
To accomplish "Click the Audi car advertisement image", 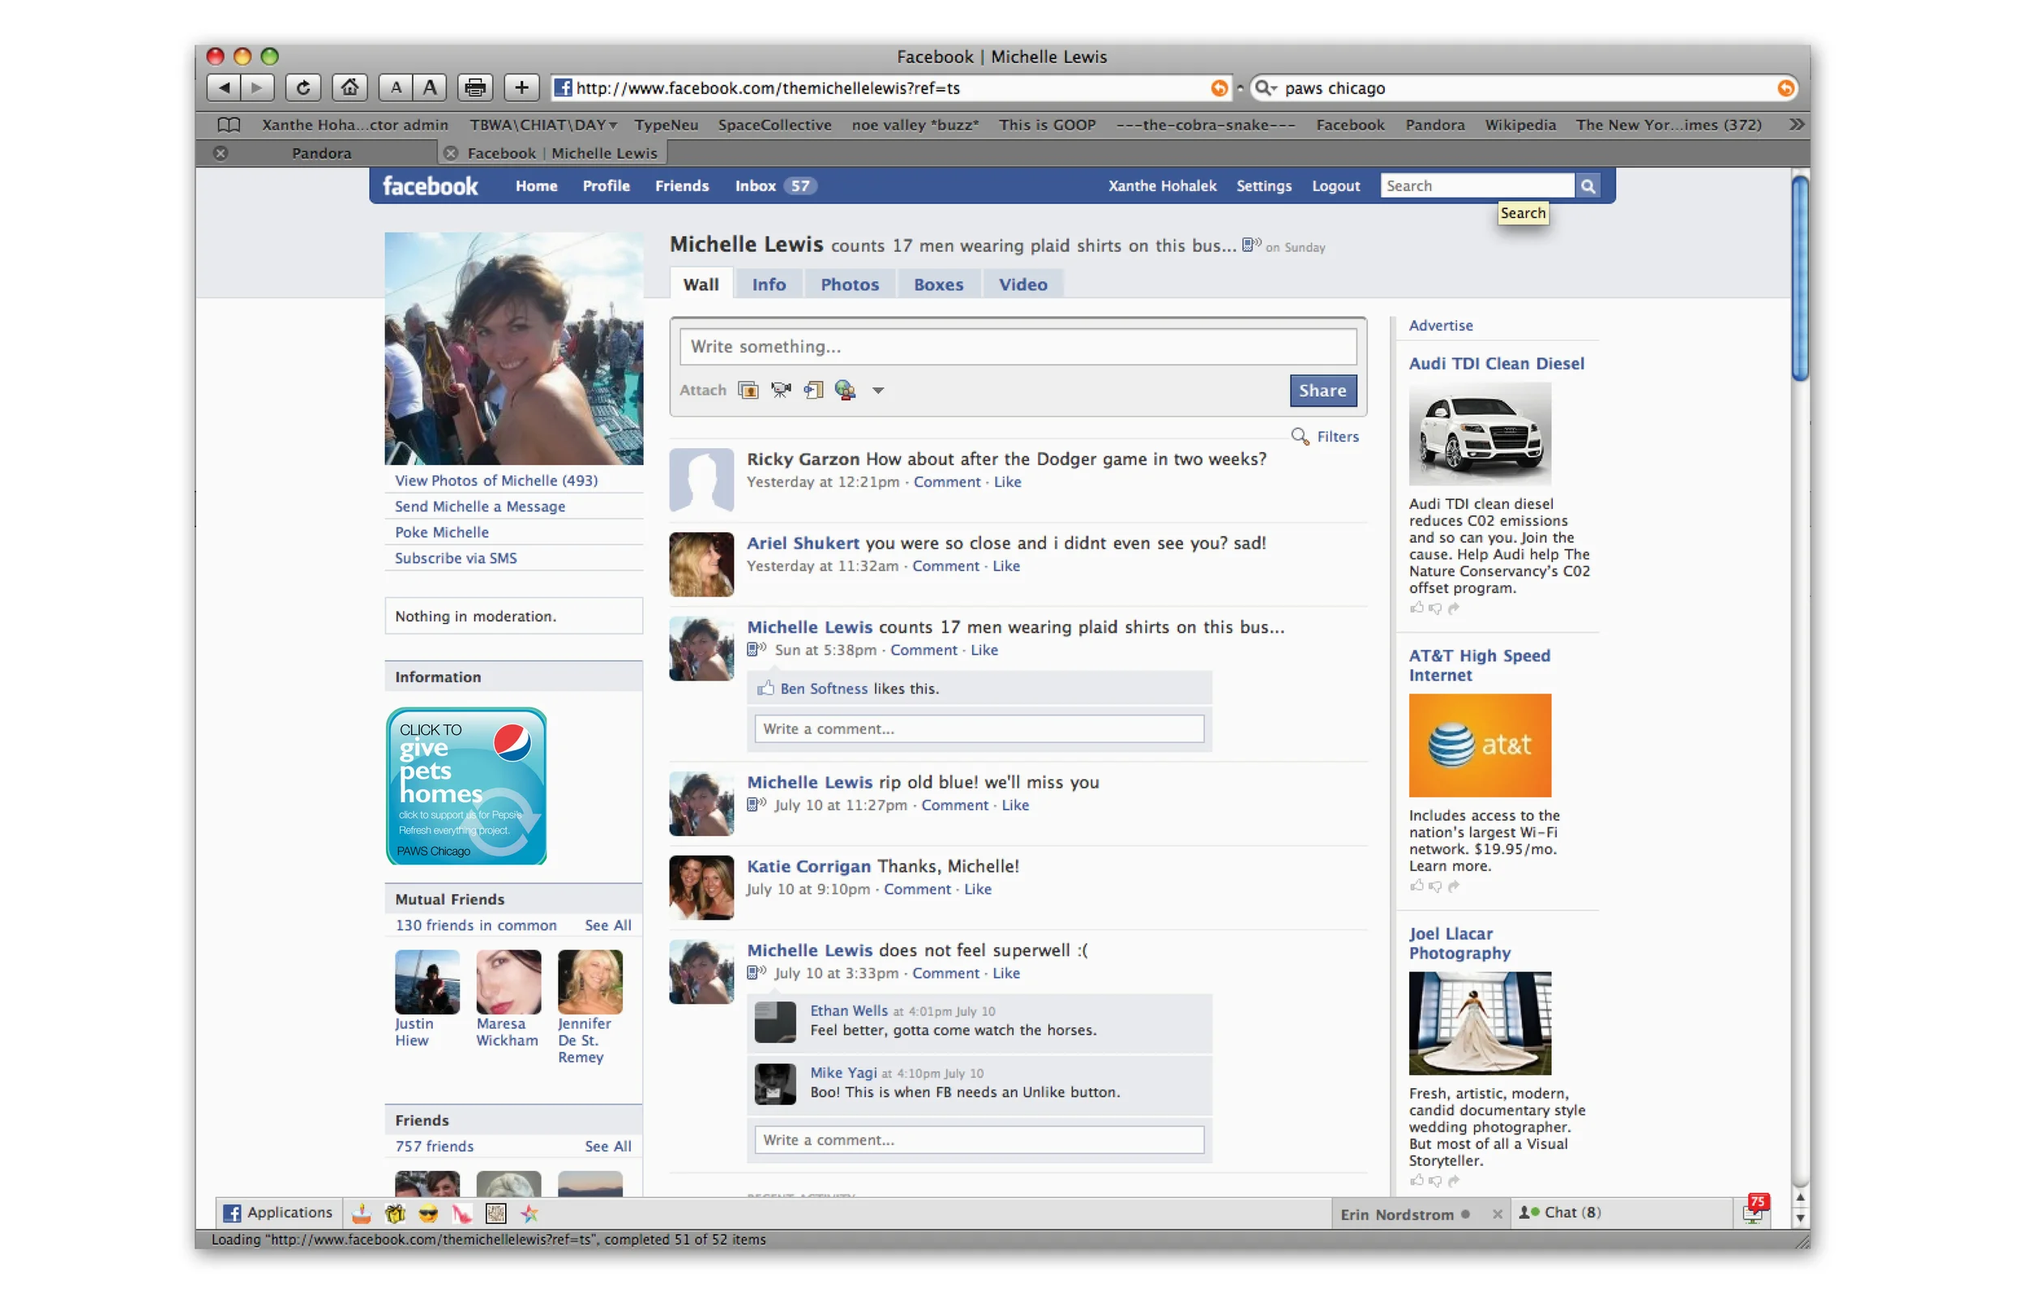I will 1480,434.
